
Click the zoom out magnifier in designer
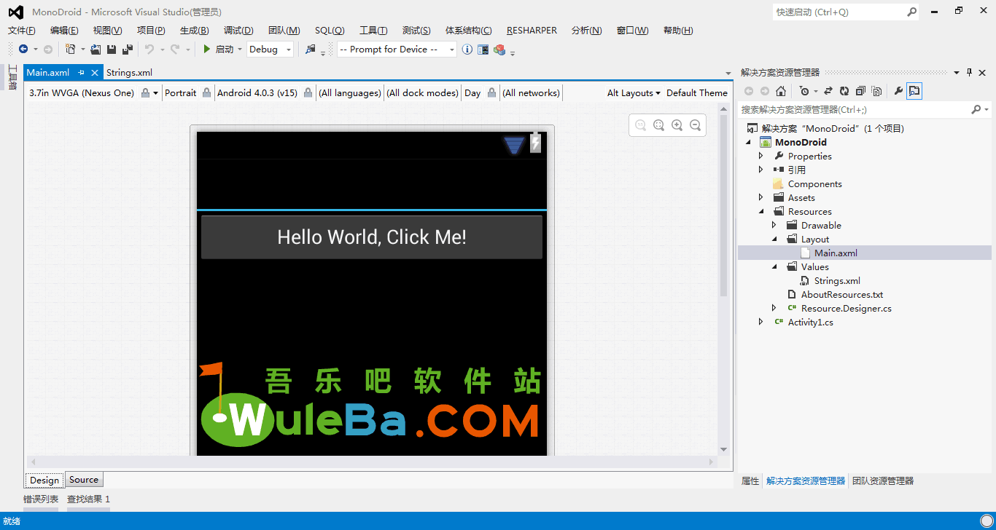click(x=695, y=125)
